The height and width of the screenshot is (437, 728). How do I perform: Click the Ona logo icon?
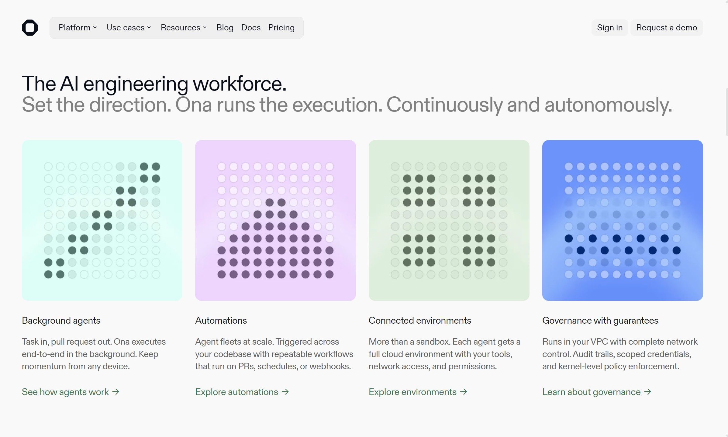tap(30, 28)
